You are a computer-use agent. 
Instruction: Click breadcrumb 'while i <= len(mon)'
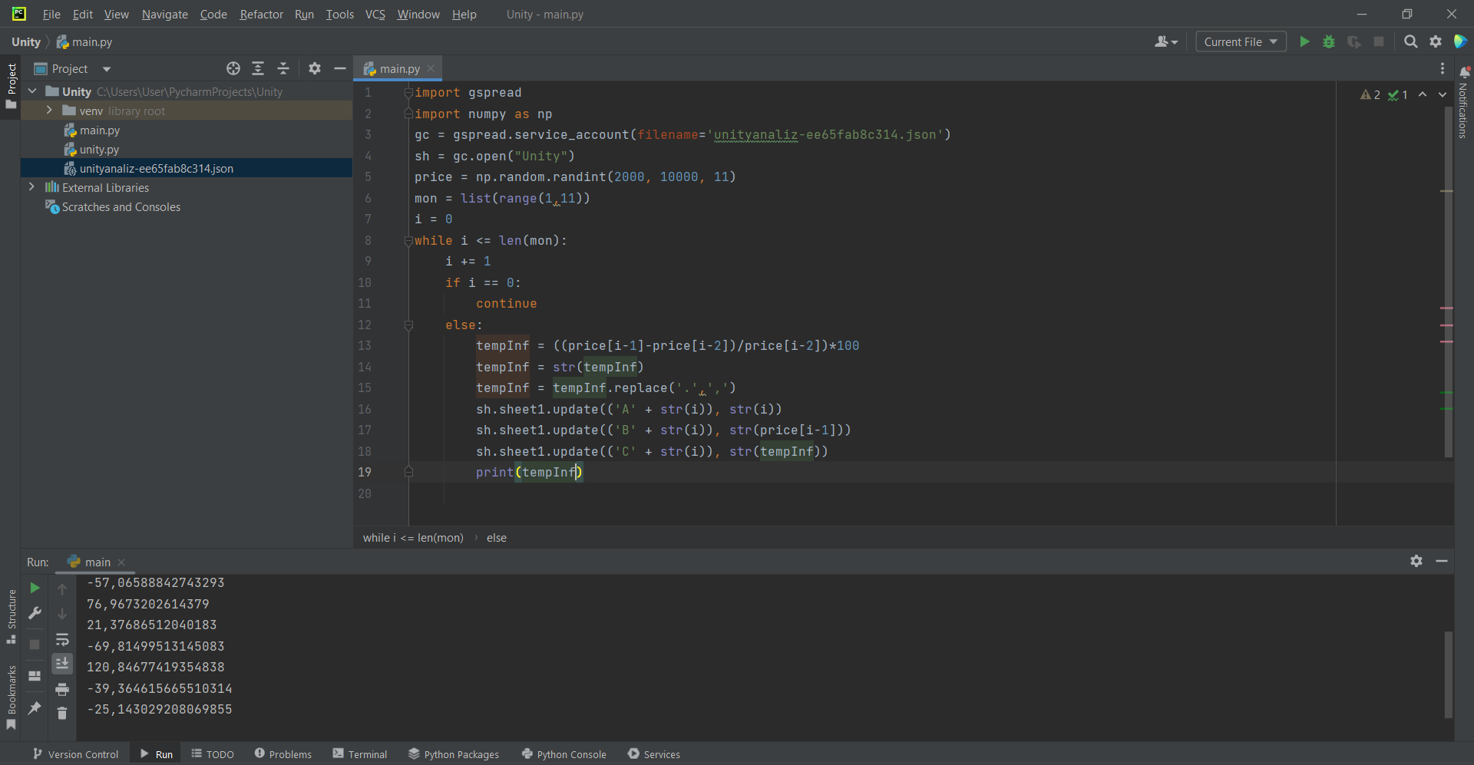[413, 538]
